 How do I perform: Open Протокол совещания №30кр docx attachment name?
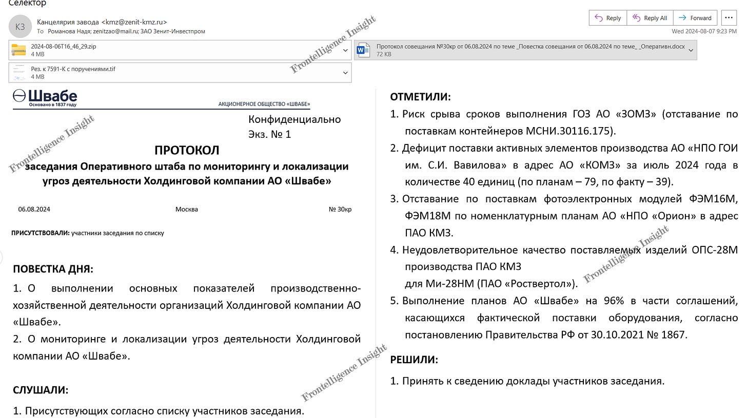pyautogui.click(x=530, y=46)
